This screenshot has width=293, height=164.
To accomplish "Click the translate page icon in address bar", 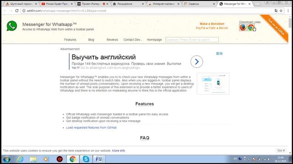I will click(276, 10).
